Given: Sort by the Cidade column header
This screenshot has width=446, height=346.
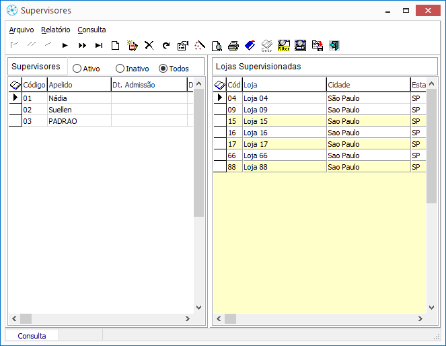Looking at the screenshot, I should click(367, 85).
